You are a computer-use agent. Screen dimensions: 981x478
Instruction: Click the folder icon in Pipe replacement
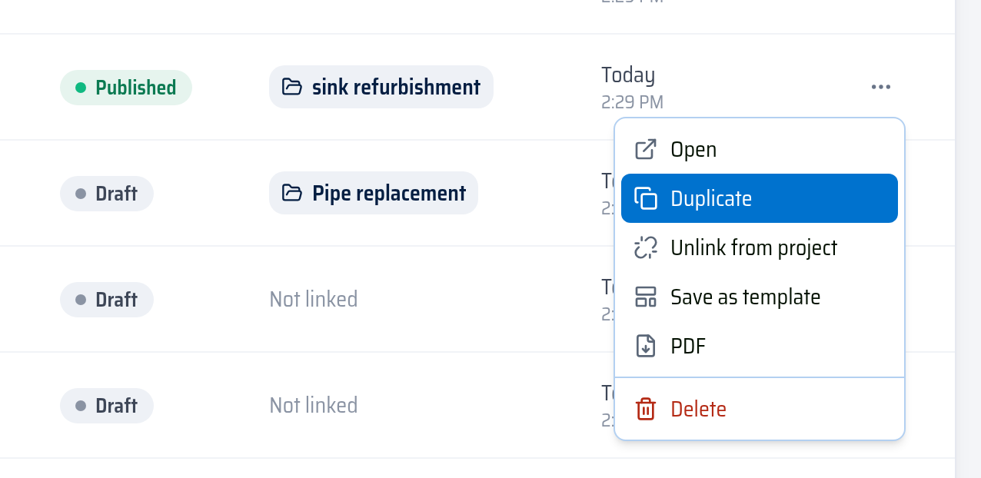tap(292, 193)
